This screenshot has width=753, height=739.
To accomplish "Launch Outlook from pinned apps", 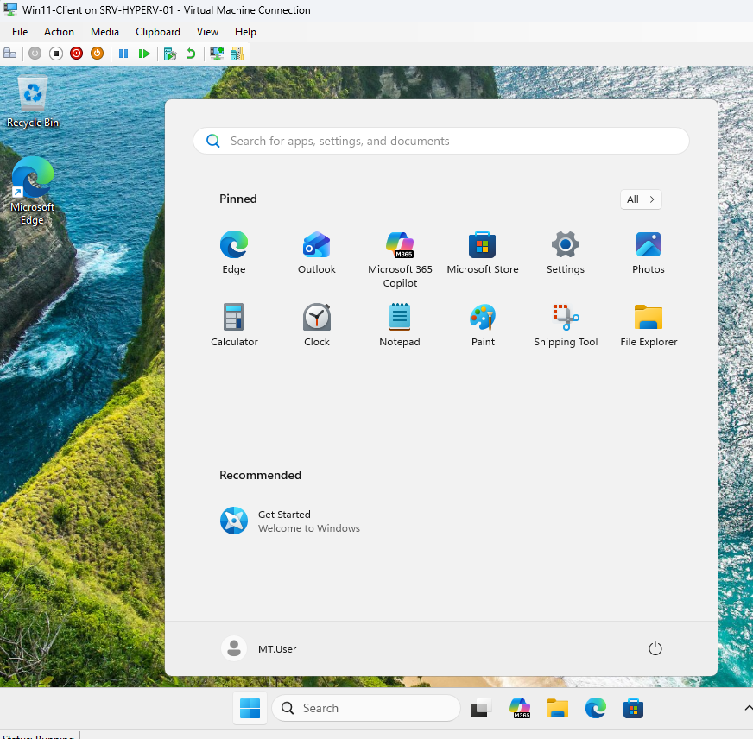I will 316,253.
